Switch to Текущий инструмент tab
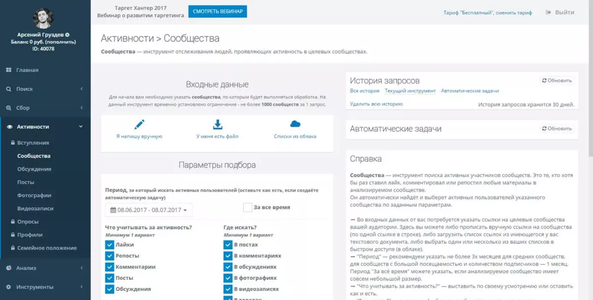The image size is (593, 300). [410, 91]
